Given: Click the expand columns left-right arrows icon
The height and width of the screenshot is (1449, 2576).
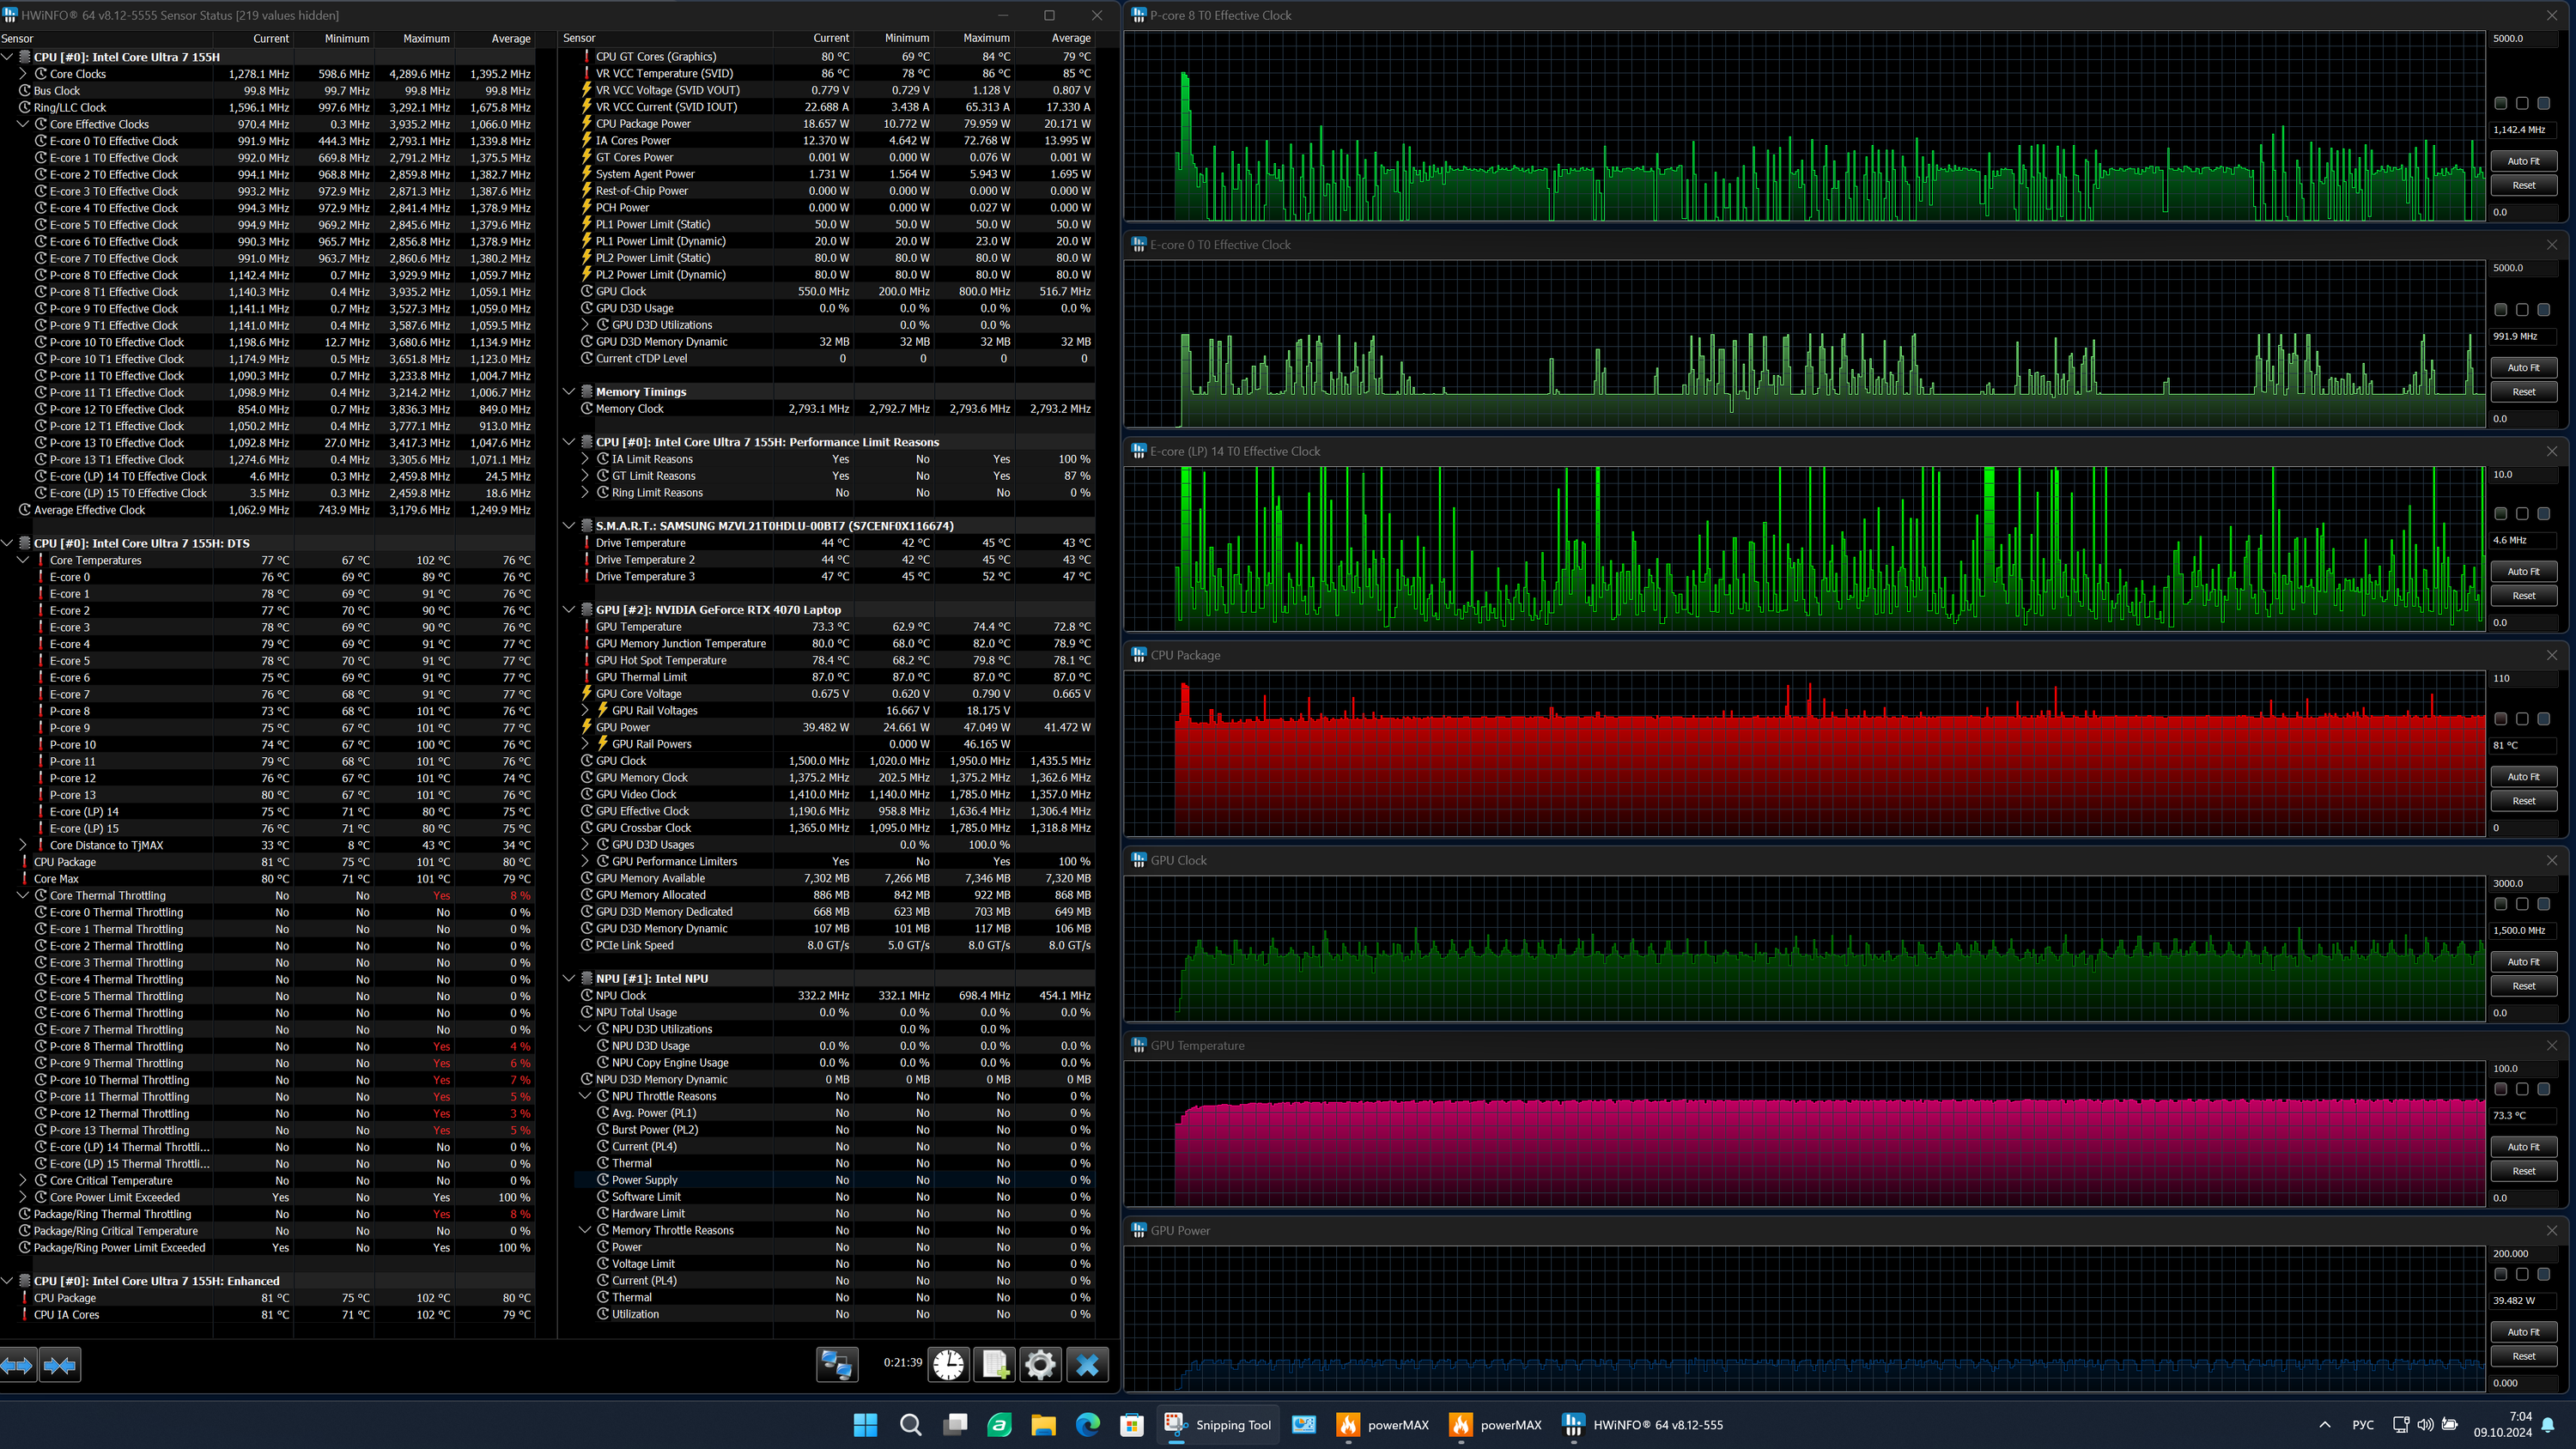Looking at the screenshot, I should [x=17, y=1365].
